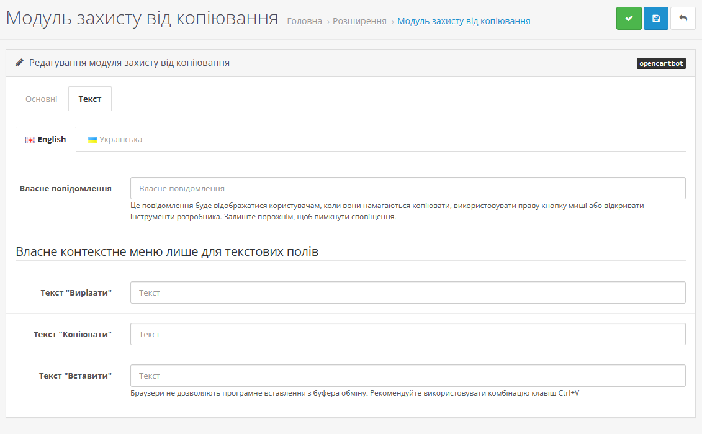Open Розширення breadcrumb link
The height and width of the screenshot is (434, 702).
click(359, 21)
